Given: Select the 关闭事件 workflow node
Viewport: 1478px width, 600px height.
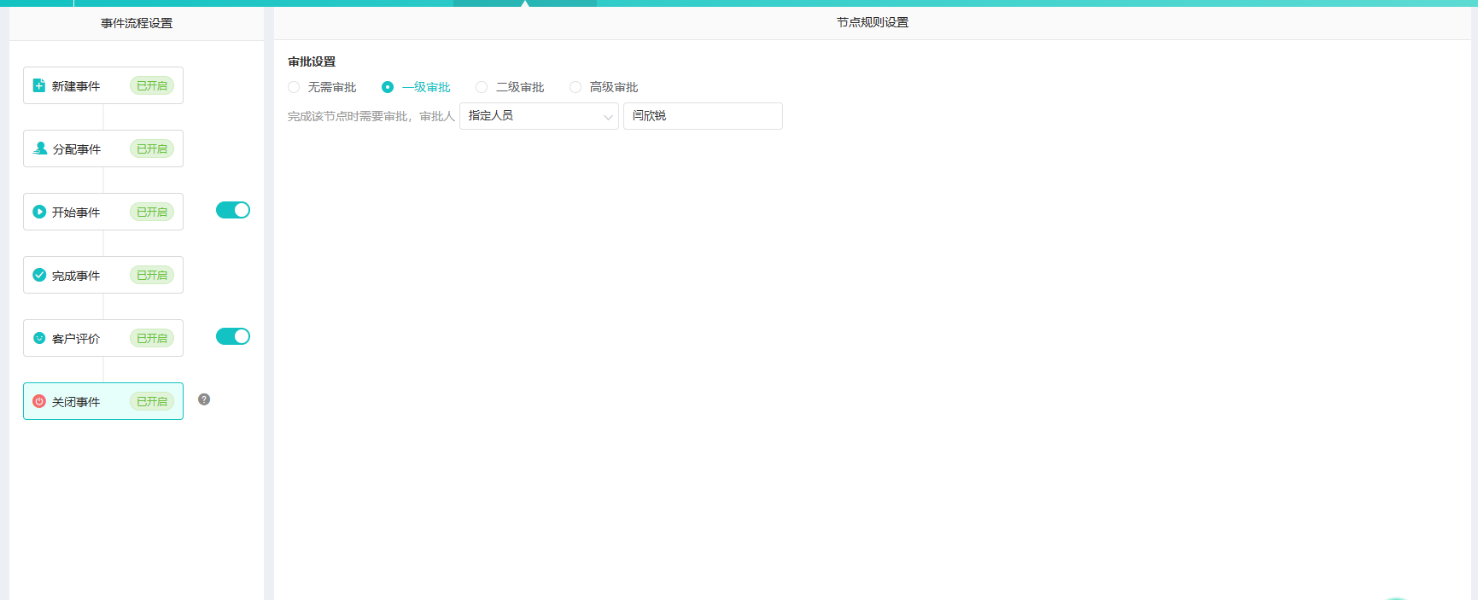Looking at the screenshot, I should pyautogui.click(x=103, y=401).
